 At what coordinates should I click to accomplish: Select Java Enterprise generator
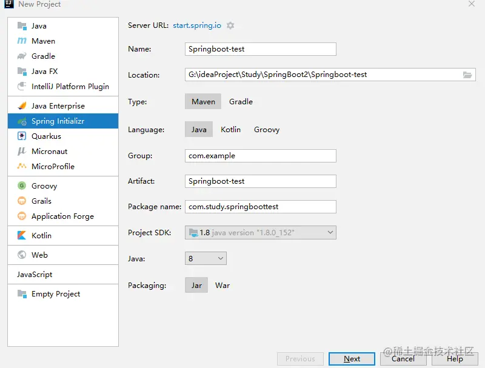[63, 105]
